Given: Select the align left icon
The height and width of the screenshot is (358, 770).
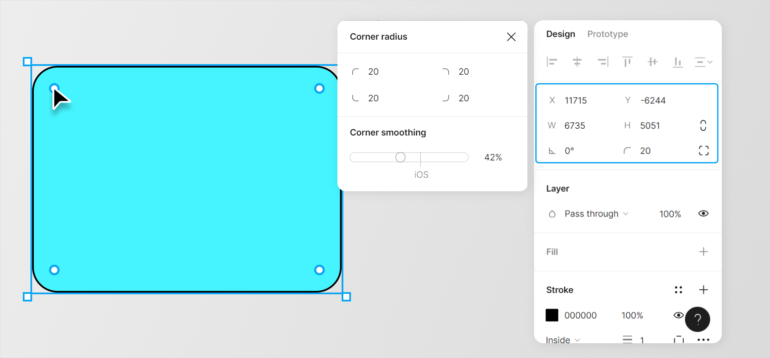Looking at the screenshot, I should pos(552,62).
